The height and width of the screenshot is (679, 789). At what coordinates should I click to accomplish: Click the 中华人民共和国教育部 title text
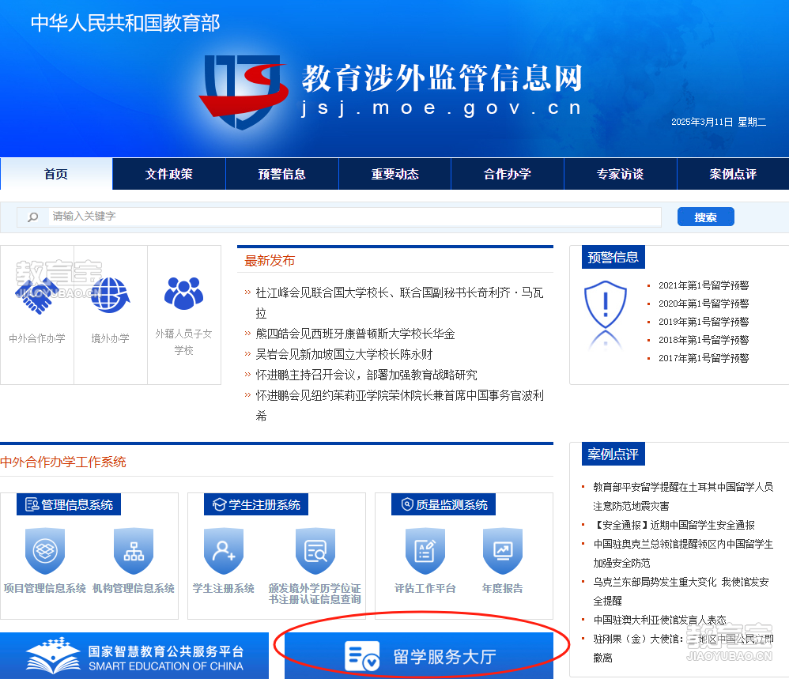(125, 23)
